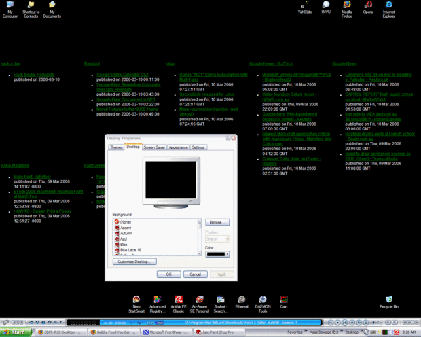Click the Background list scroll-down arrow

200,253
